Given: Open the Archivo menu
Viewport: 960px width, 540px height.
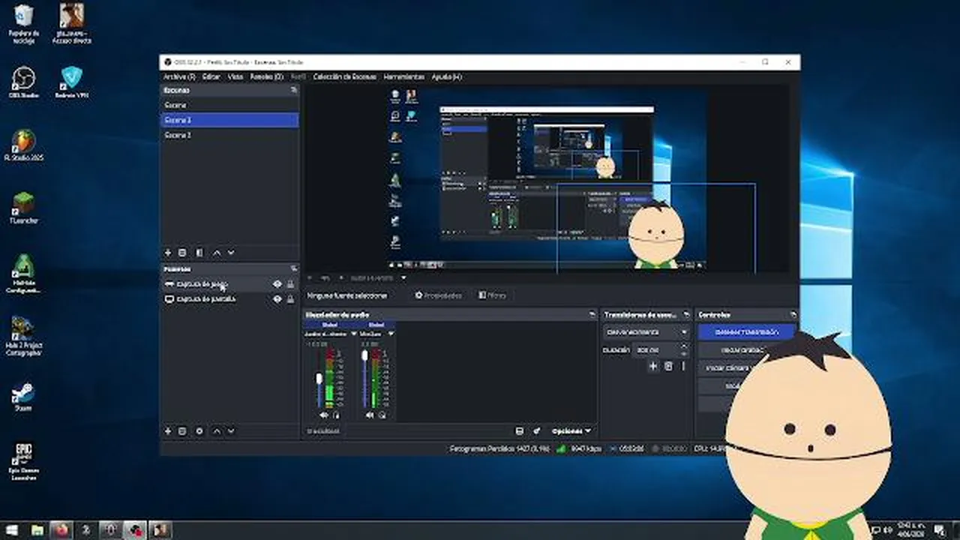Looking at the screenshot, I should (x=179, y=76).
